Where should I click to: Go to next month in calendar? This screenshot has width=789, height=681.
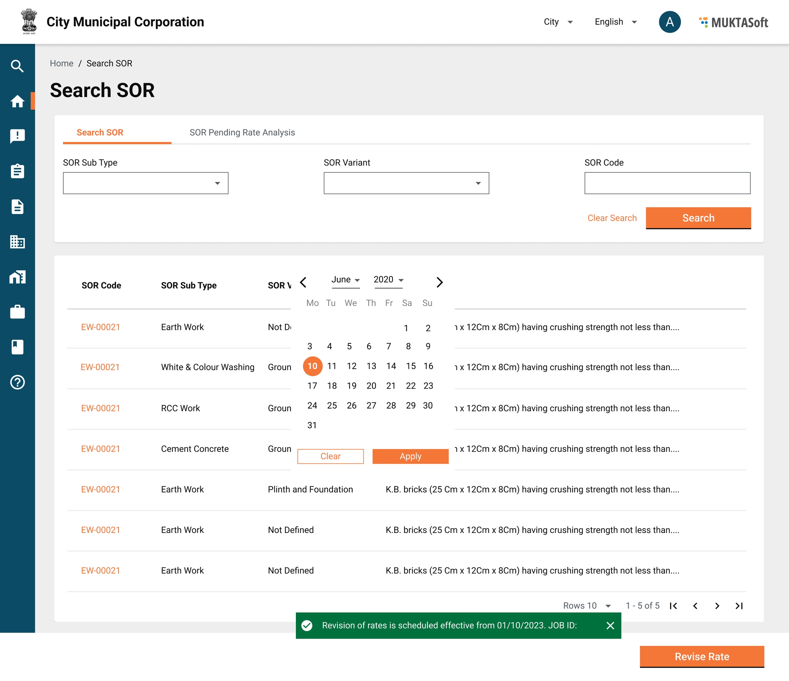click(439, 282)
